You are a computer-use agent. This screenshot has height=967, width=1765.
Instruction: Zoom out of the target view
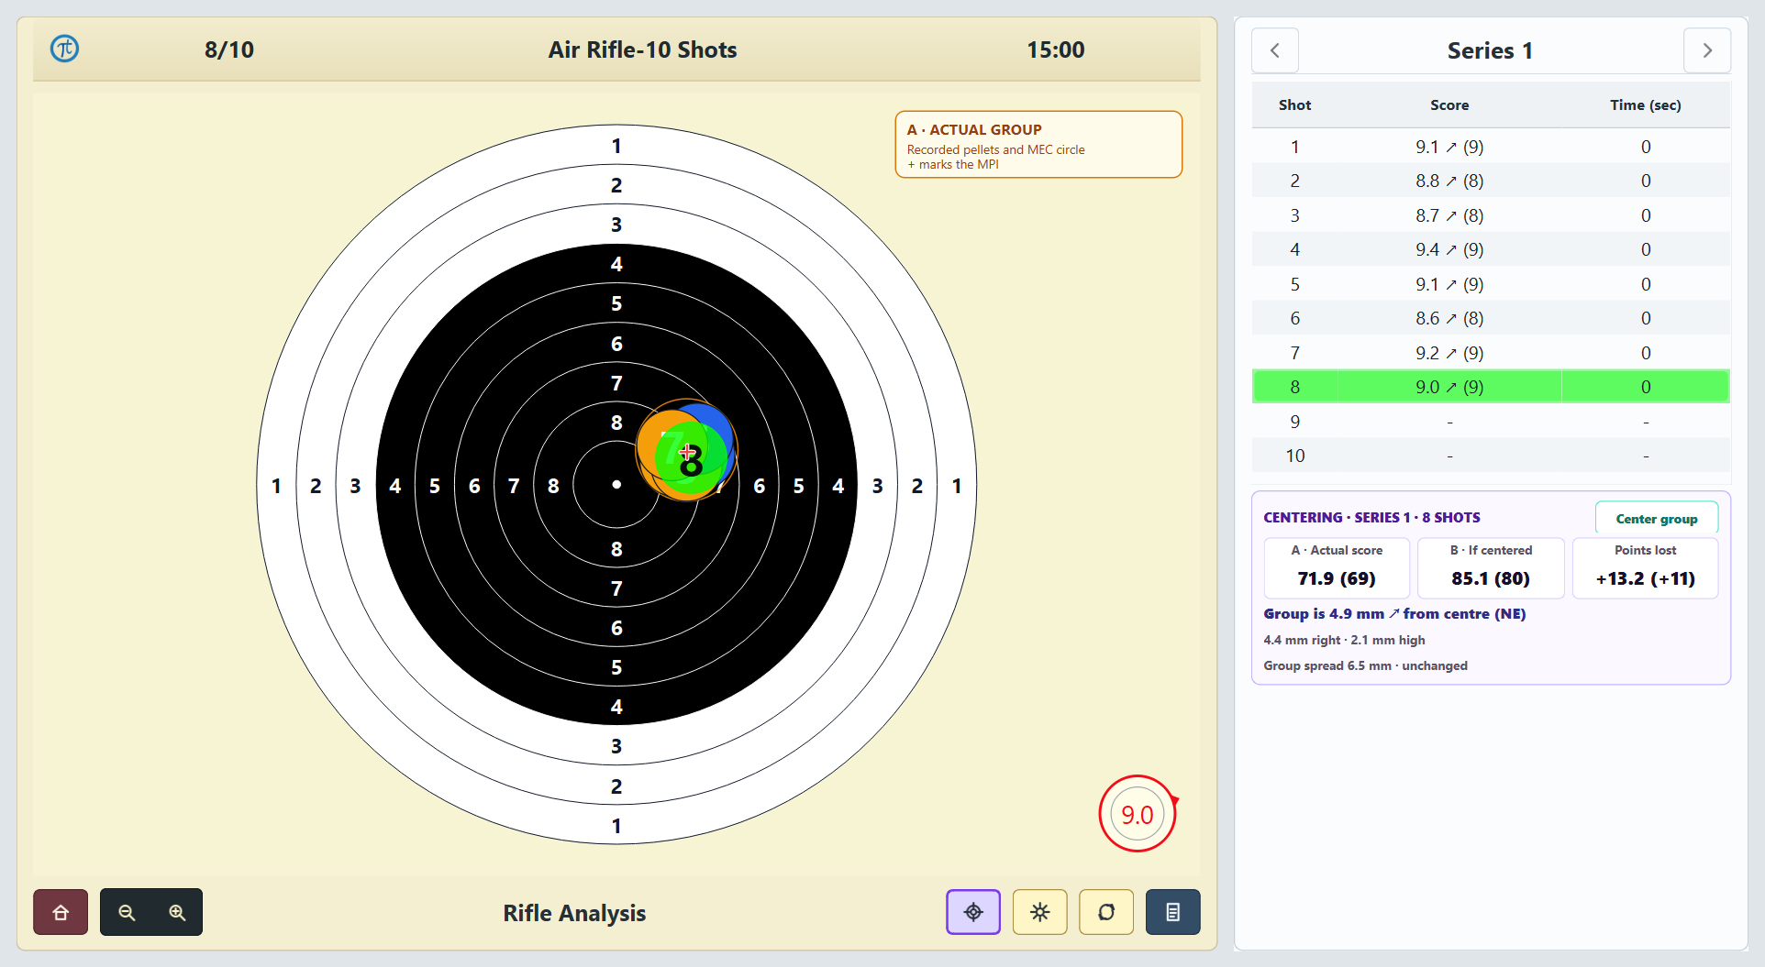127,912
